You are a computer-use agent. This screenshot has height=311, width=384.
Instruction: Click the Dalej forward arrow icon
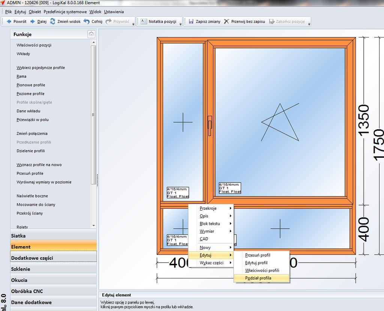(x=33, y=21)
